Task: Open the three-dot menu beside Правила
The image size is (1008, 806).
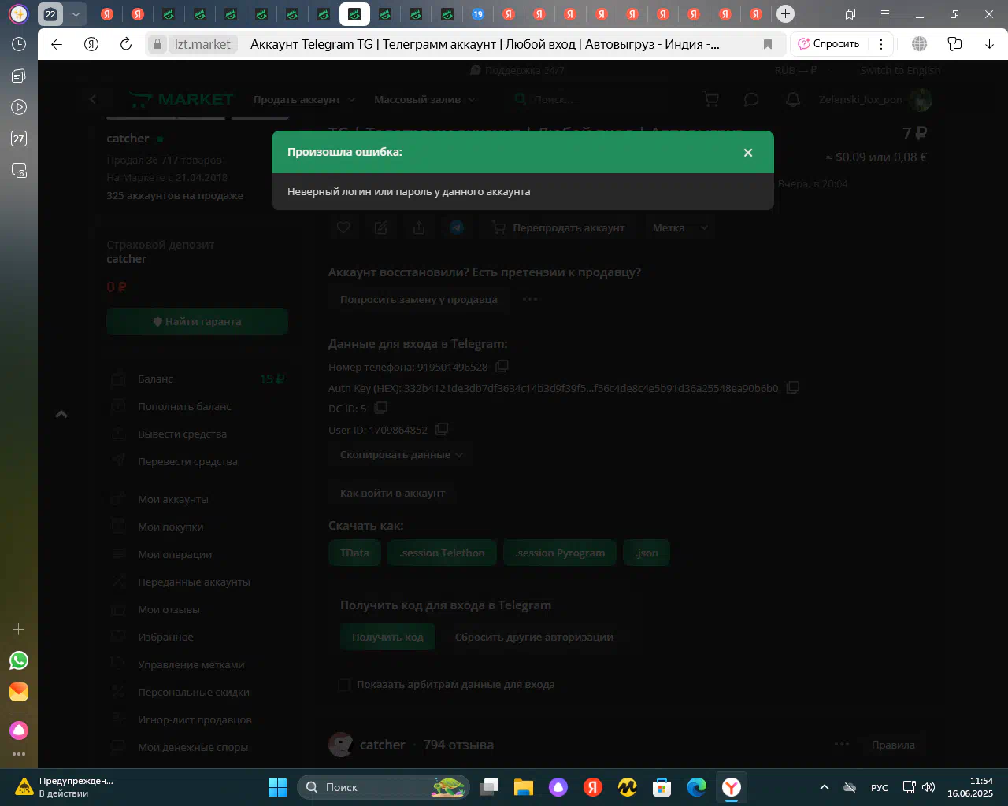Action: 842,744
